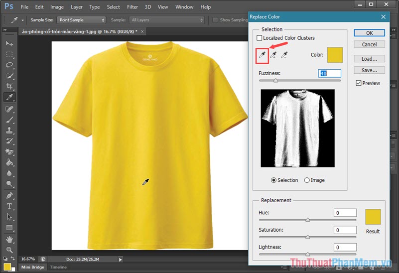Screen dimensions: 399x273
Task: Open the Select menu
Action: pos(113,7)
